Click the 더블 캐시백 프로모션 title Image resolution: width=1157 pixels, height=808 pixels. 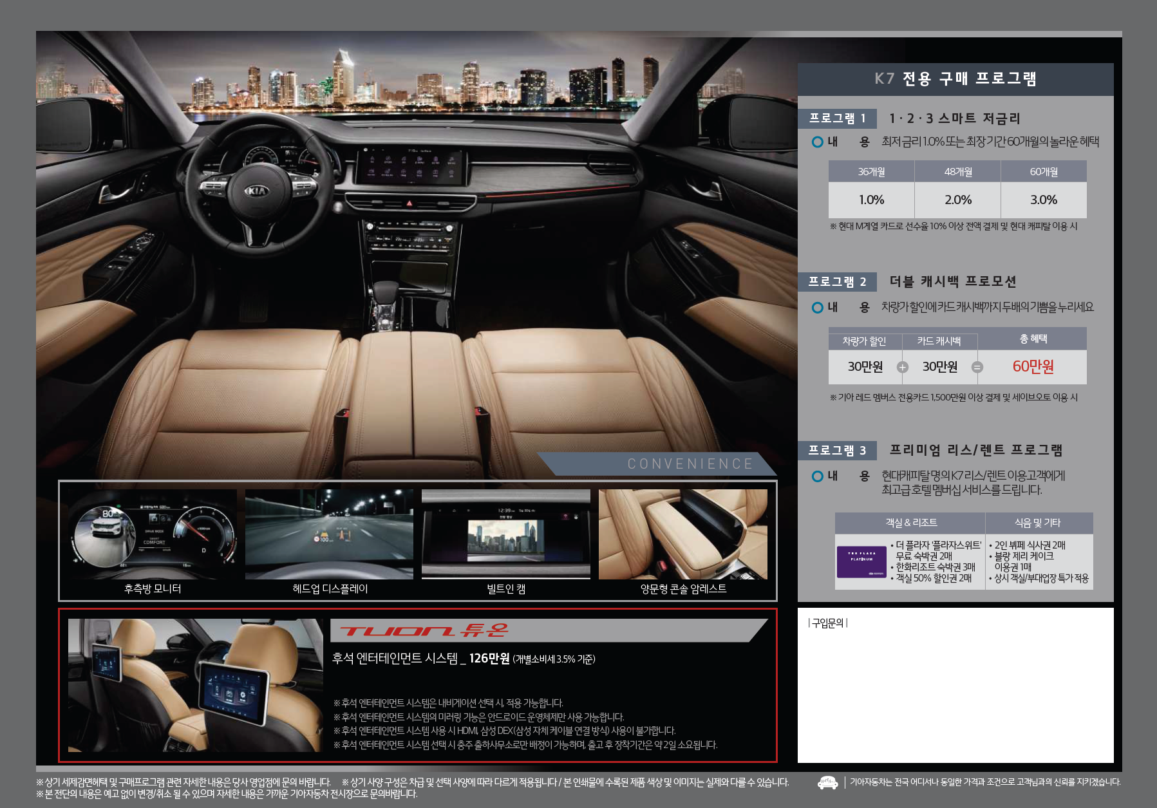pos(953,281)
